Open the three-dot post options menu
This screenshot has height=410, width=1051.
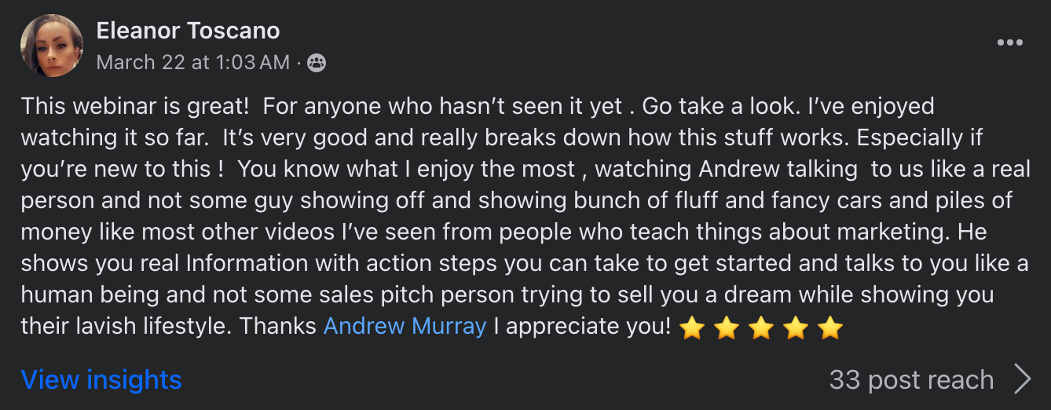pyautogui.click(x=1009, y=42)
